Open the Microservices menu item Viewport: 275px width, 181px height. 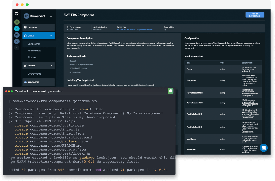34,51
